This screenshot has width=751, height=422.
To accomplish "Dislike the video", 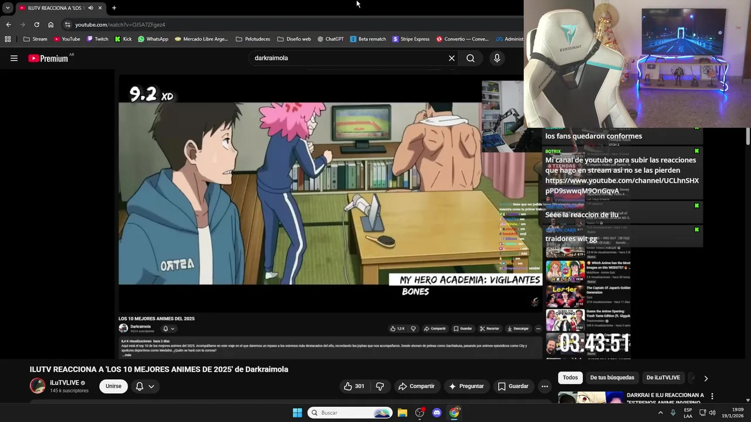I will click(x=380, y=386).
